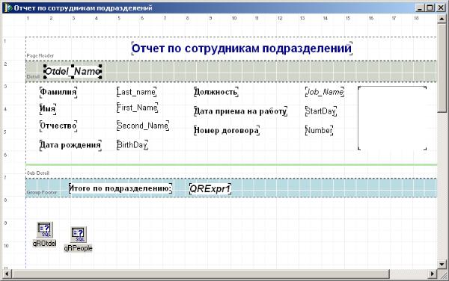The image size is (449, 281).
Task: Select the First_Name data field
Action: pyautogui.click(x=137, y=108)
